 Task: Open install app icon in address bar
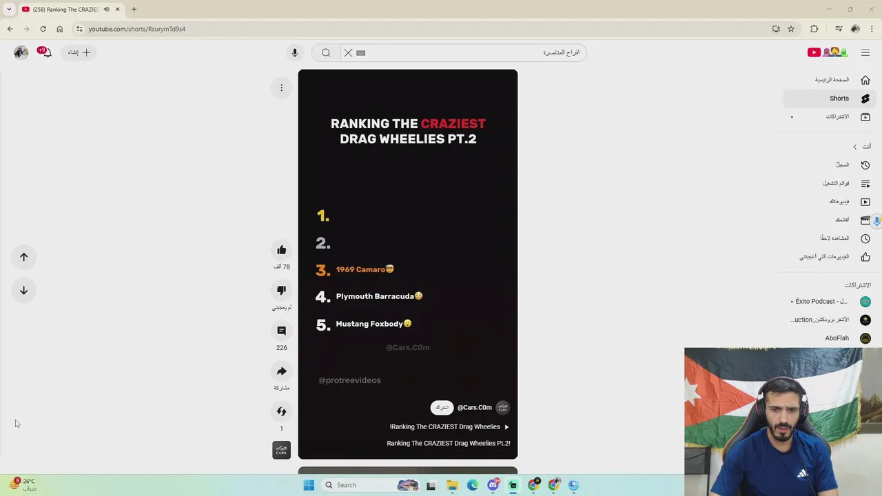coord(776,29)
